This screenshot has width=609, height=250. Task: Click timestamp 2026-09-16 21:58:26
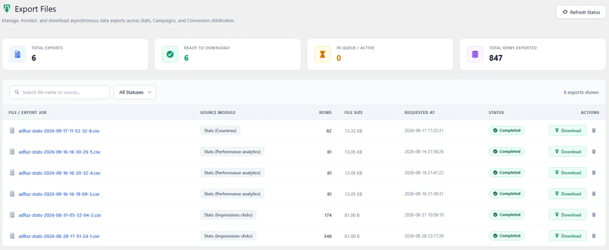423,152
